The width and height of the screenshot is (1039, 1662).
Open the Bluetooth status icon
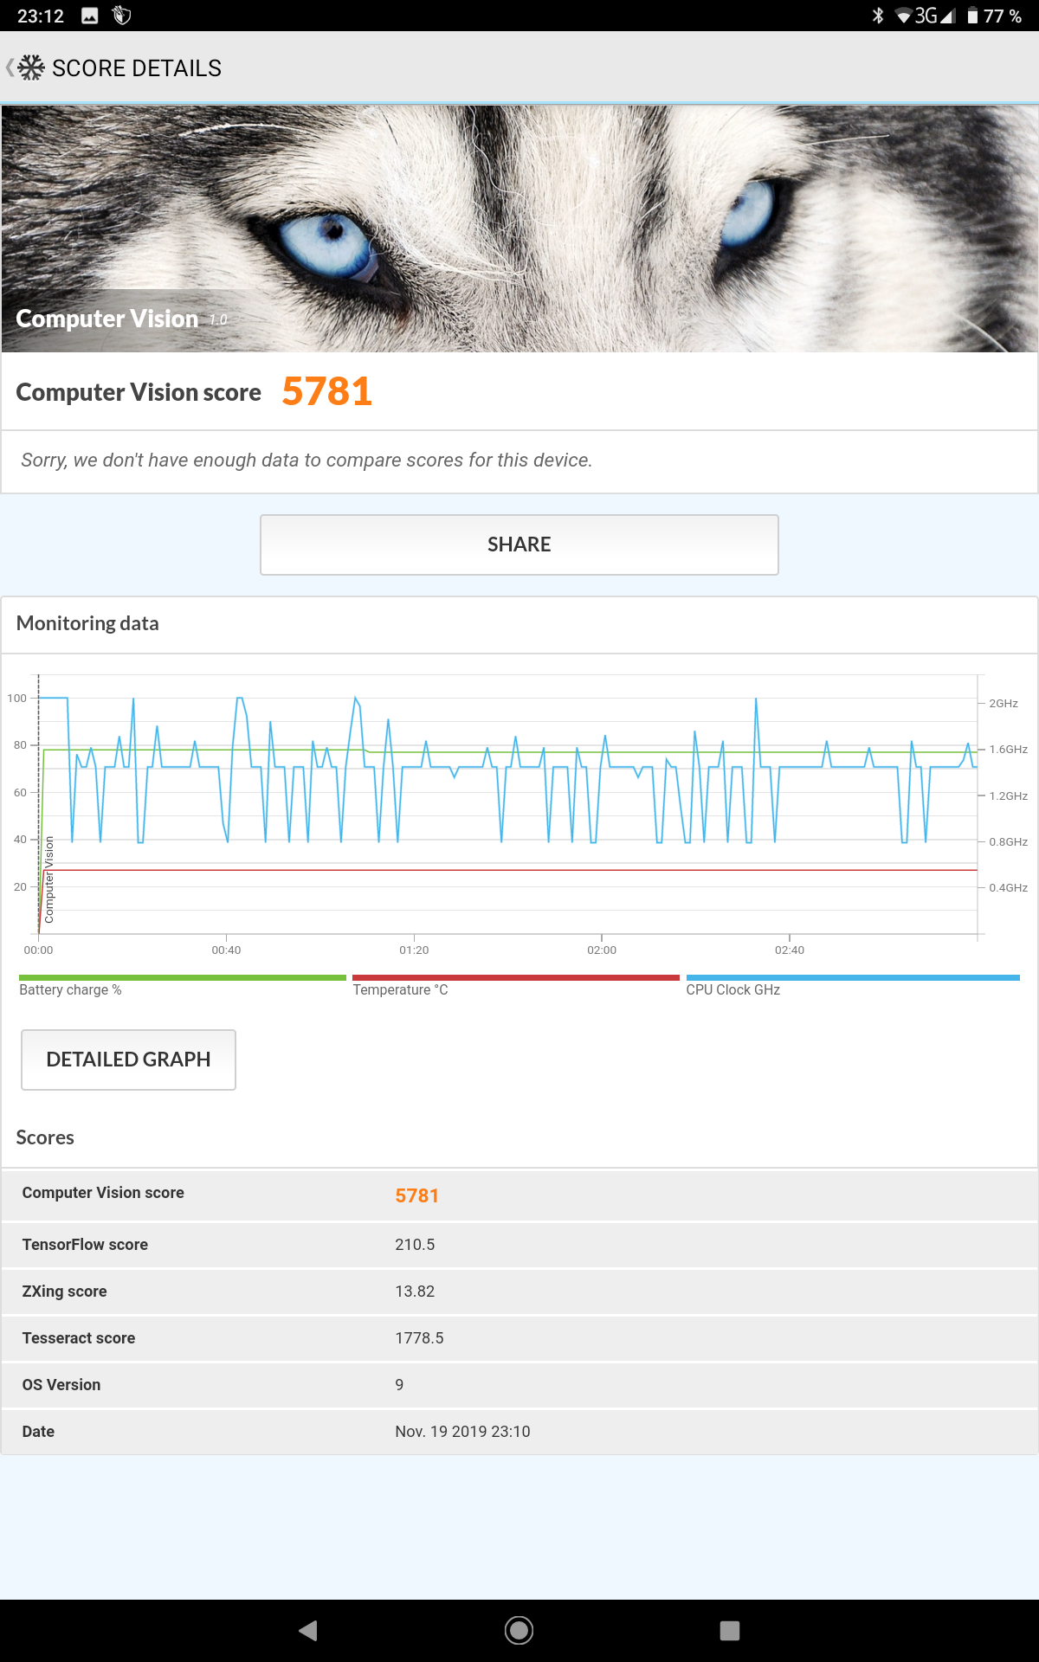point(878,16)
